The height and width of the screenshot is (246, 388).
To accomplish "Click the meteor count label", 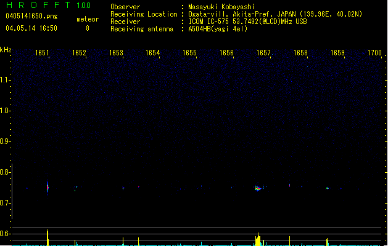I will click(88, 19).
